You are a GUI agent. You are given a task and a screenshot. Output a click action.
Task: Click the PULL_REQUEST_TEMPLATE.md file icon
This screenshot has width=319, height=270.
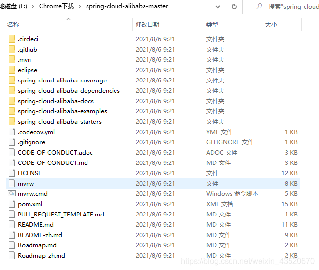[12, 215]
